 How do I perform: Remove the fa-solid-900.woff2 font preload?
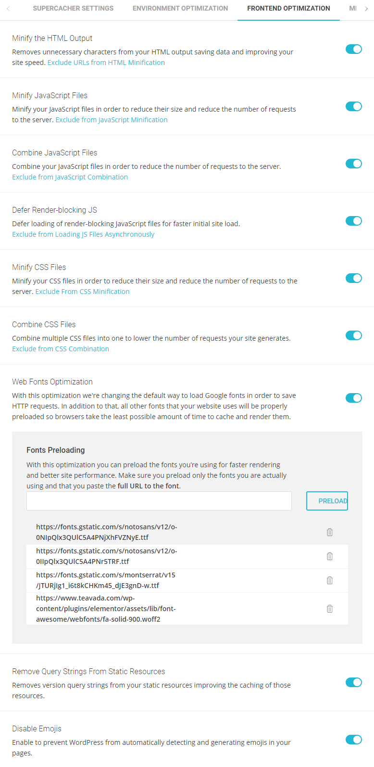click(329, 608)
